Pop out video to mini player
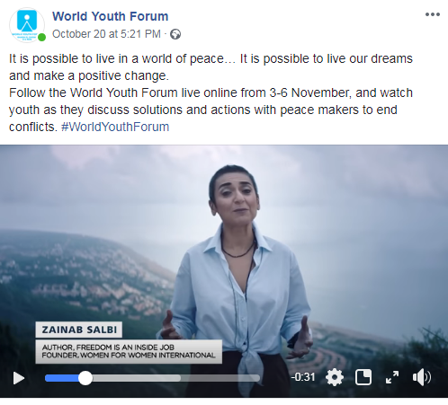This screenshot has height=405, width=448. pos(363,377)
